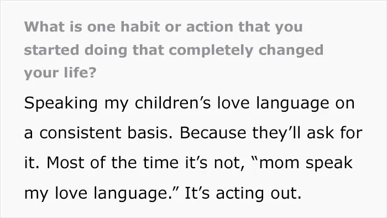Click the word "doing" in the heading
387x218 pixels.
tap(106, 50)
